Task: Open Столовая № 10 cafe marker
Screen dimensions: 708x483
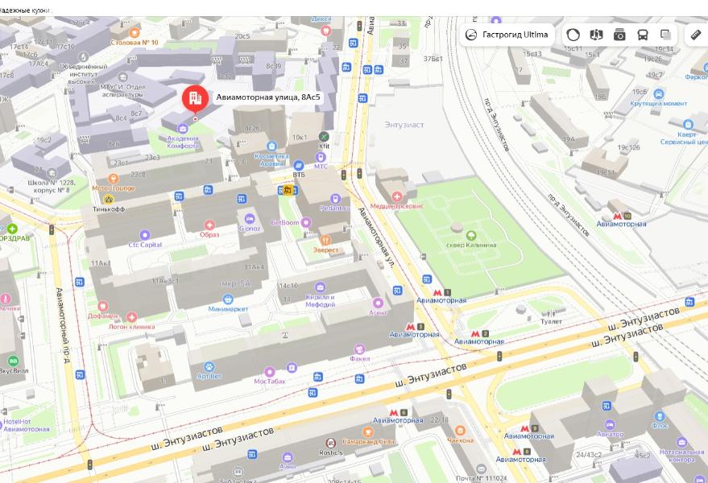Action: [135, 32]
